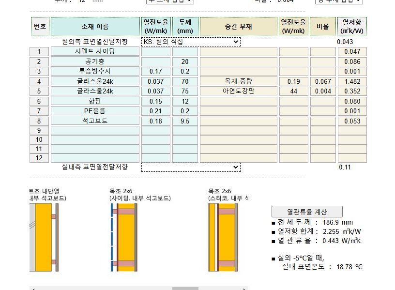This screenshot has height=290, width=395.
Task: Choose the interior-insulation wall diagram on the left
Action: pyautogui.click(x=44, y=237)
